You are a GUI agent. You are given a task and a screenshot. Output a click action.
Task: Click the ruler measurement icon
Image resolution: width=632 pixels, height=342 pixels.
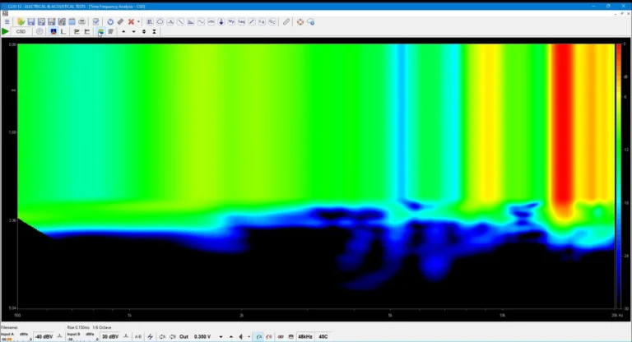(x=286, y=22)
